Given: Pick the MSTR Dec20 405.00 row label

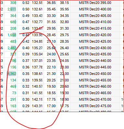Looking at the screenshot, I should [95, 16].
